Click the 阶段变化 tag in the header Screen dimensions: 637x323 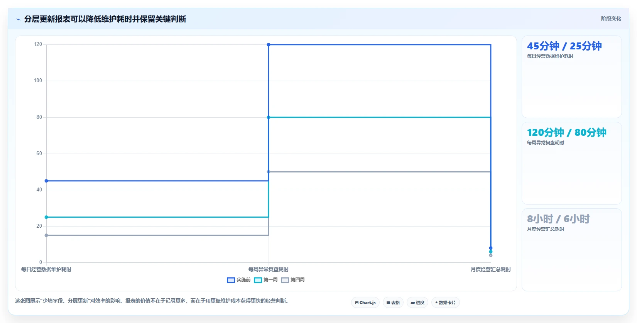tap(611, 19)
